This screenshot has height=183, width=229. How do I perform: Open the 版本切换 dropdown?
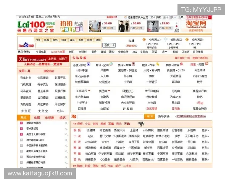click(169, 18)
